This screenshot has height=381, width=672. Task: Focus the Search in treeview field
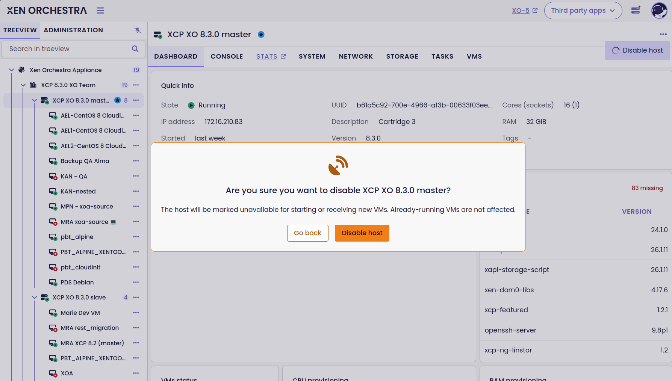[73, 49]
